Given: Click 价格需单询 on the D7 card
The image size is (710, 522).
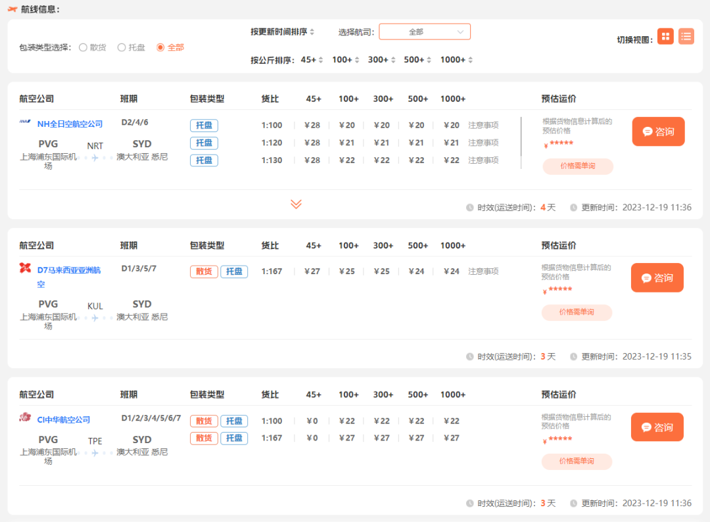Looking at the screenshot, I should pyautogui.click(x=577, y=312).
